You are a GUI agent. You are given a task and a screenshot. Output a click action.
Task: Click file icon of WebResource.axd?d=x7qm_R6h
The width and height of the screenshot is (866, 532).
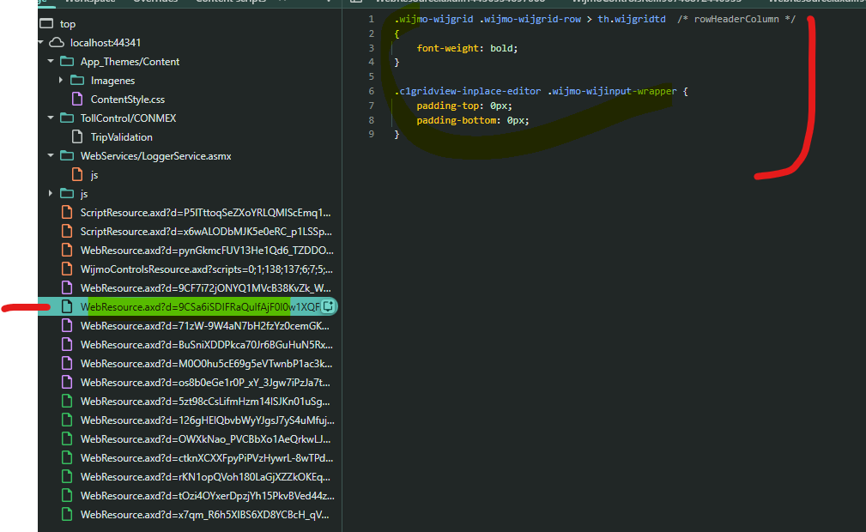[67, 514]
